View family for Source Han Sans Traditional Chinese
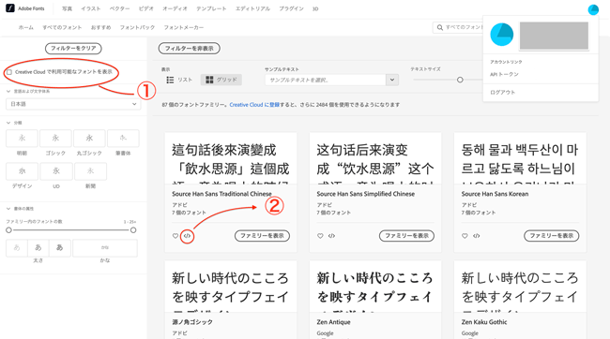 [262, 236]
